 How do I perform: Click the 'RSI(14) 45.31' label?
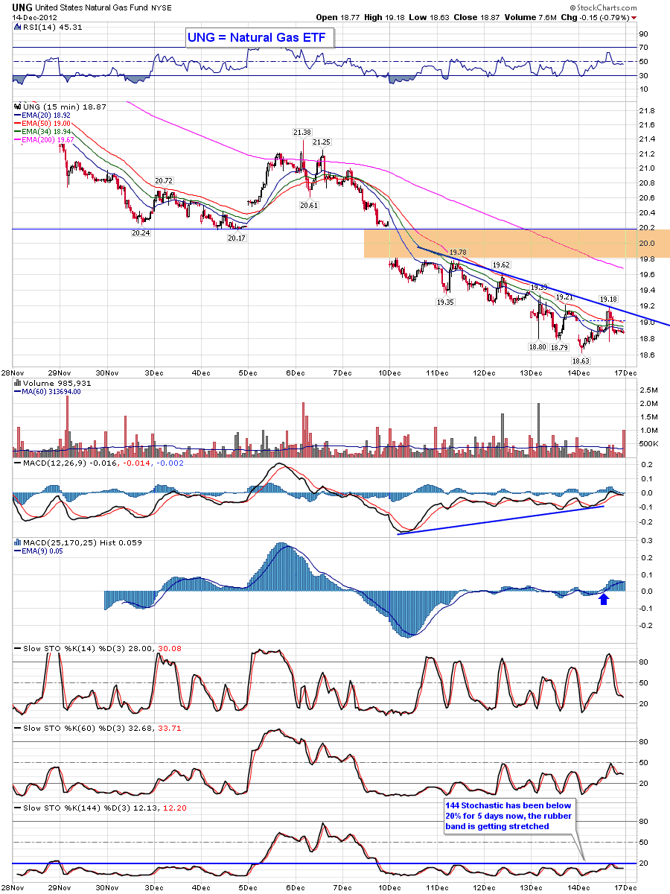[x=52, y=28]
